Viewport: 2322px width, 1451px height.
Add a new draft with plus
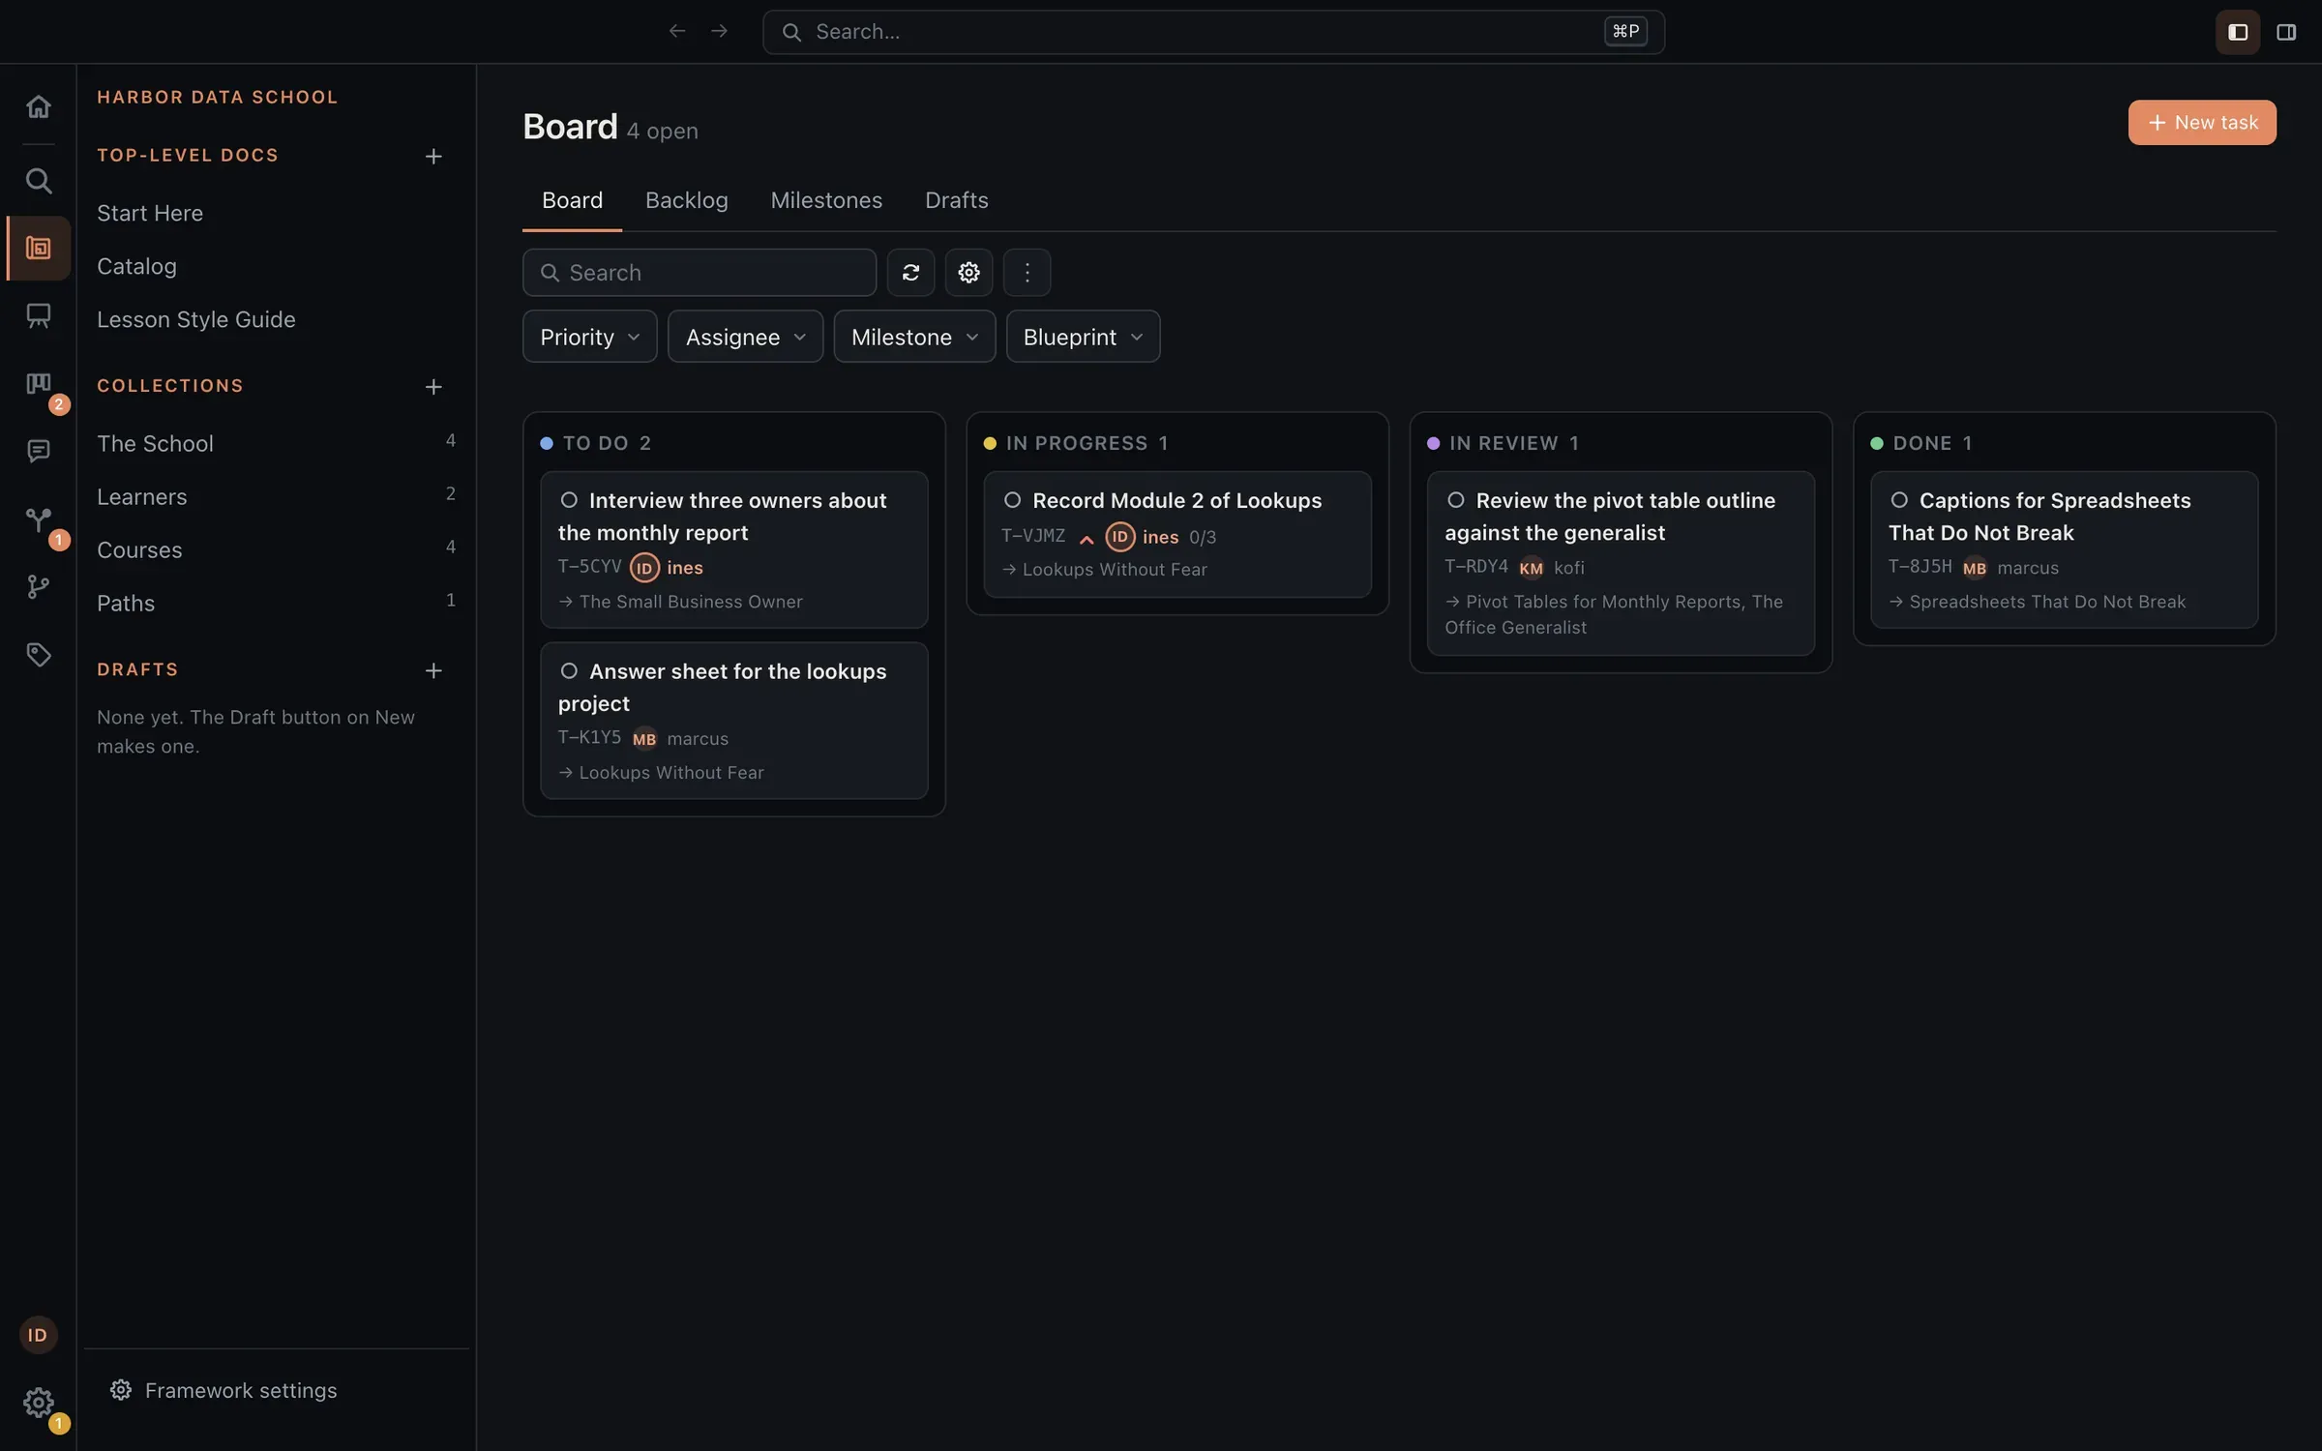(433, 670)
